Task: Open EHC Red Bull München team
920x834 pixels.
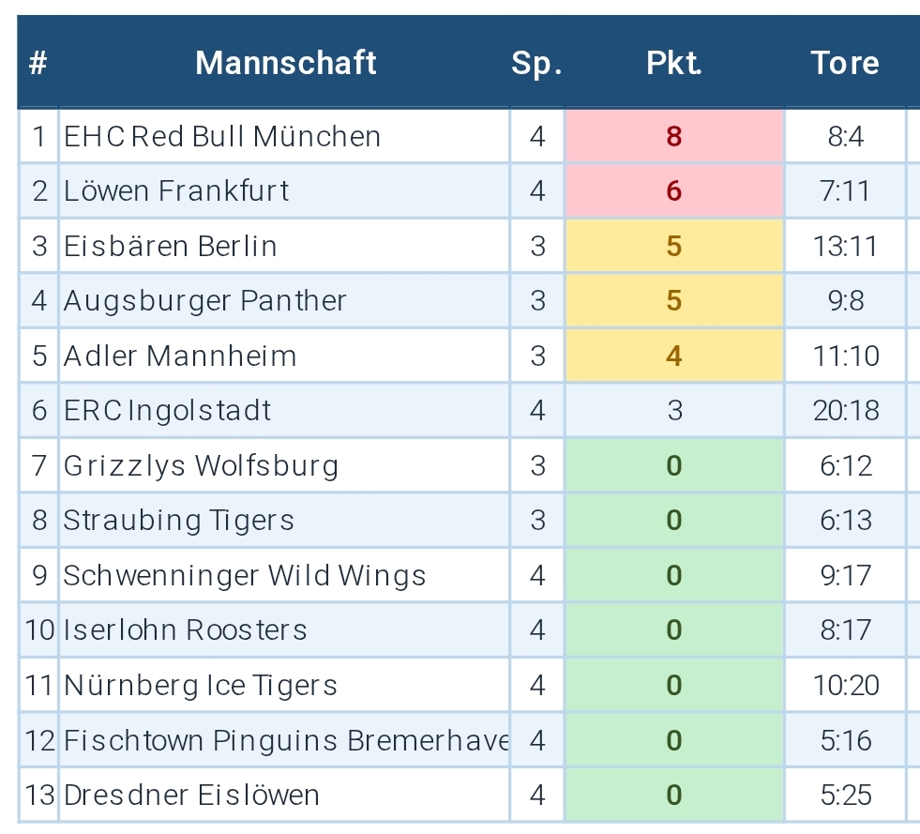Action: pyautogui.click(x=222, y=137)
